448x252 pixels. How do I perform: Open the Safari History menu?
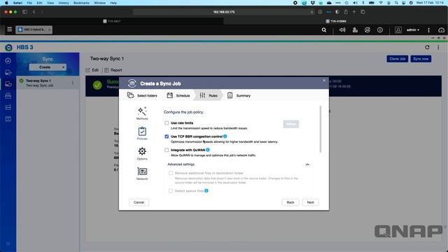coord(64,3)
